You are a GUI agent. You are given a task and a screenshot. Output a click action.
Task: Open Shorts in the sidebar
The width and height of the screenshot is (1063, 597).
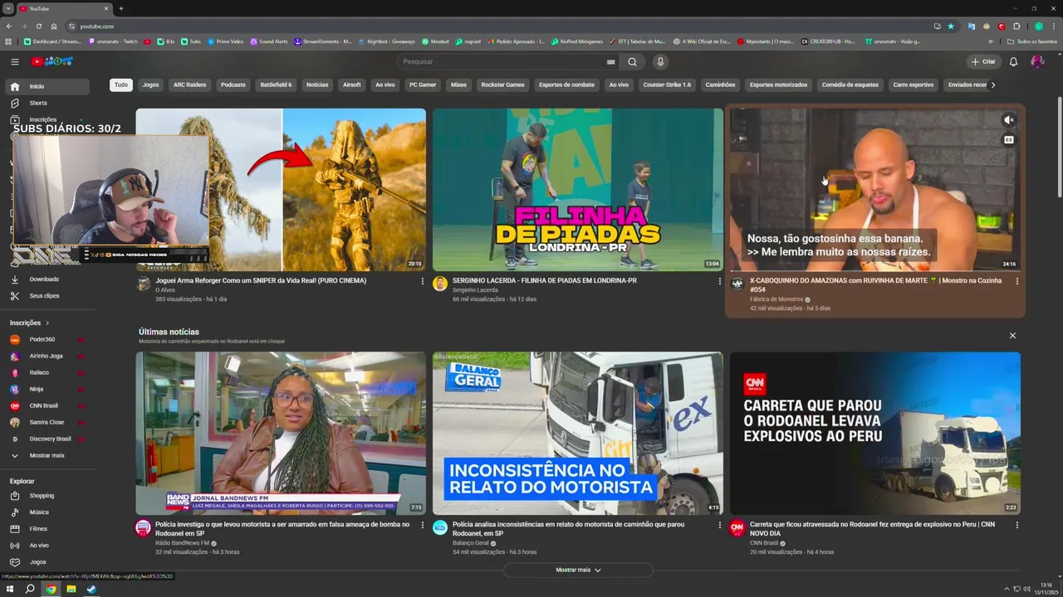47,103
